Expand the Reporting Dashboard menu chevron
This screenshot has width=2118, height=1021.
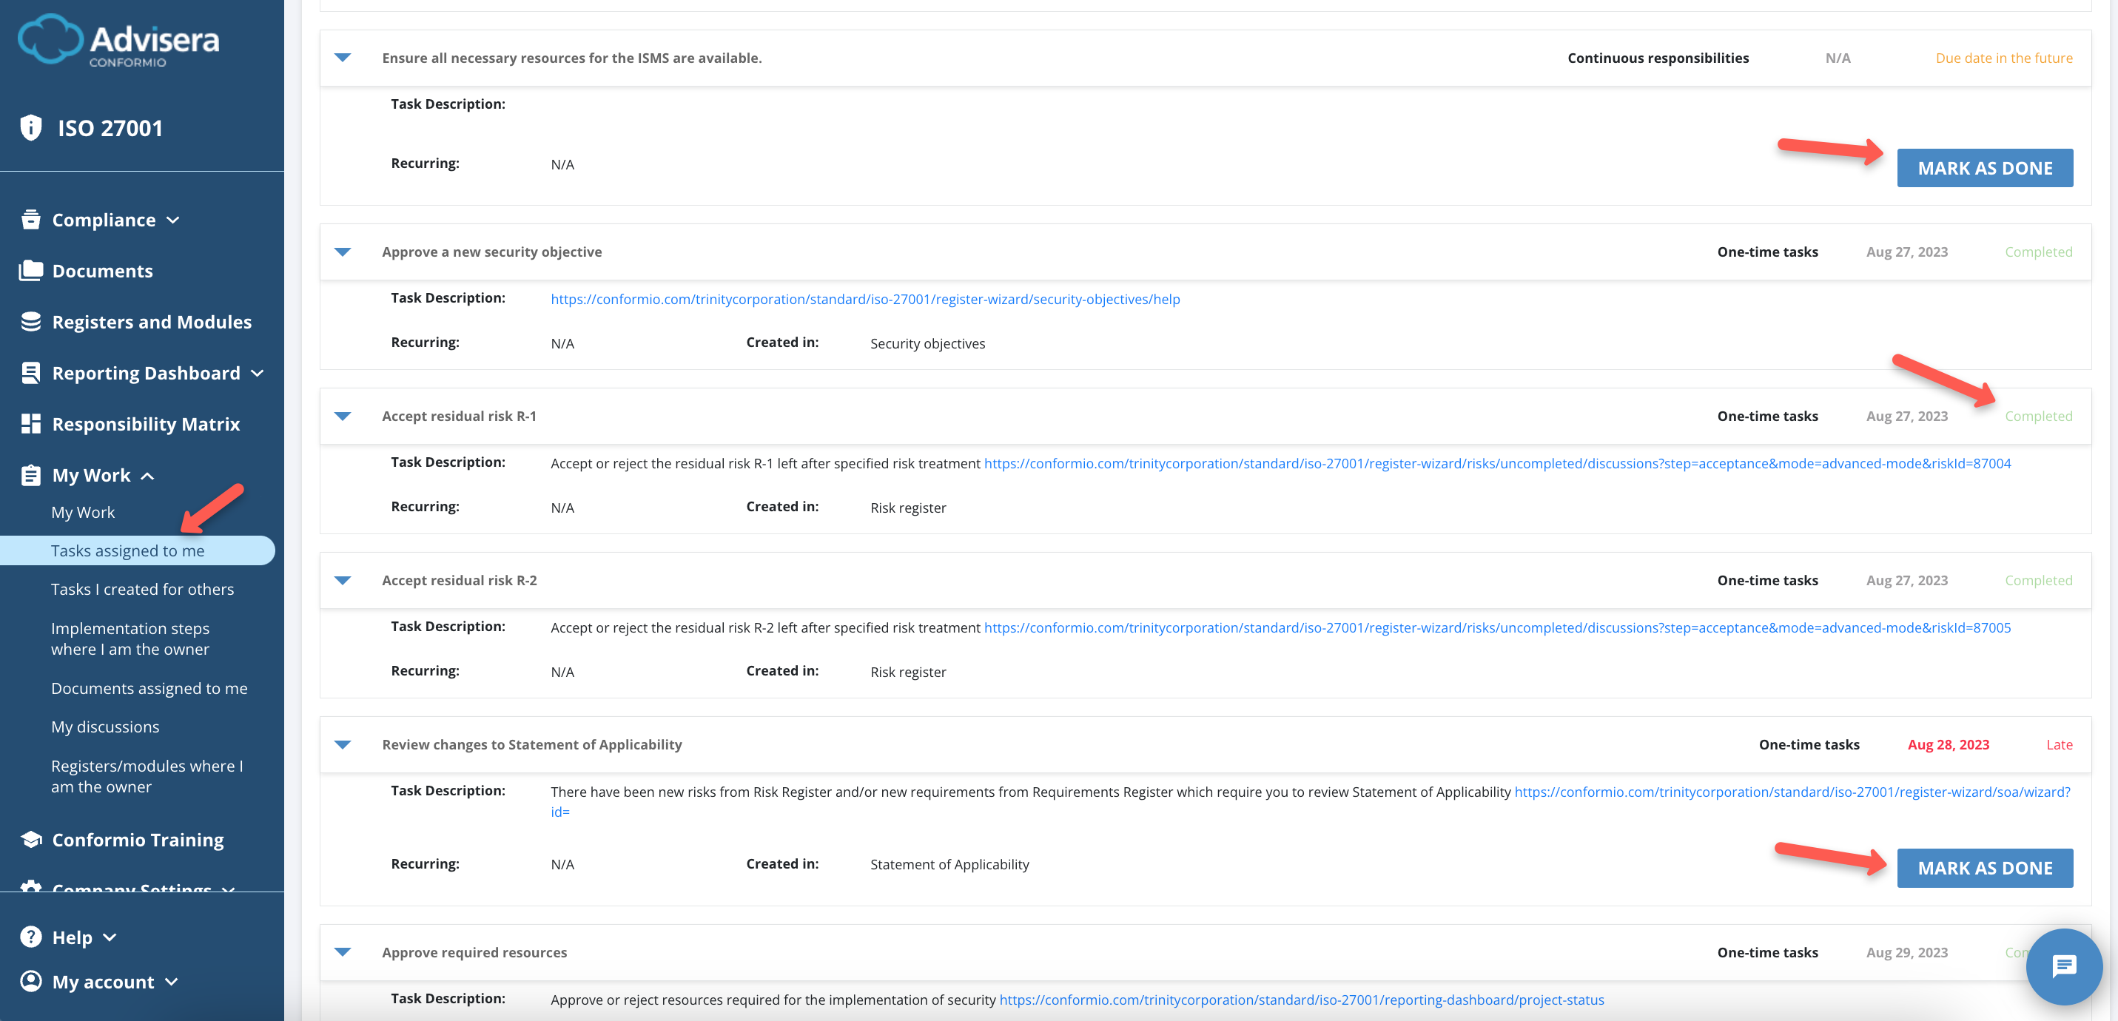[x=258, y=373]
